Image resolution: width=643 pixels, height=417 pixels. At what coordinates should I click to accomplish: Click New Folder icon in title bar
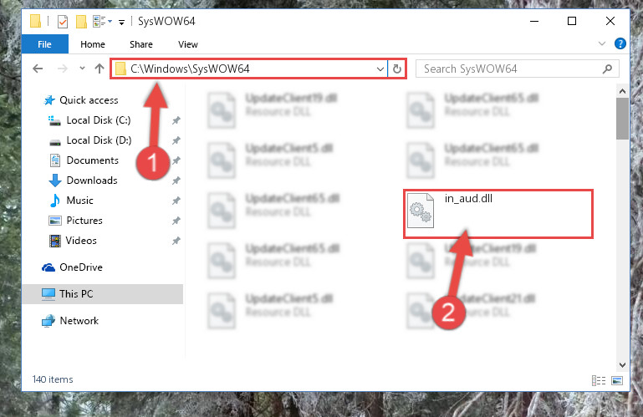[81, 22]
